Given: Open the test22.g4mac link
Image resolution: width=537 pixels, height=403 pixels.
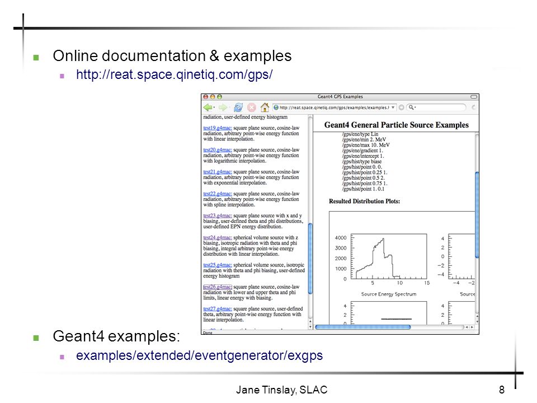Looking at the screenshot, I should pyautogui.click(x=218, y=194).
